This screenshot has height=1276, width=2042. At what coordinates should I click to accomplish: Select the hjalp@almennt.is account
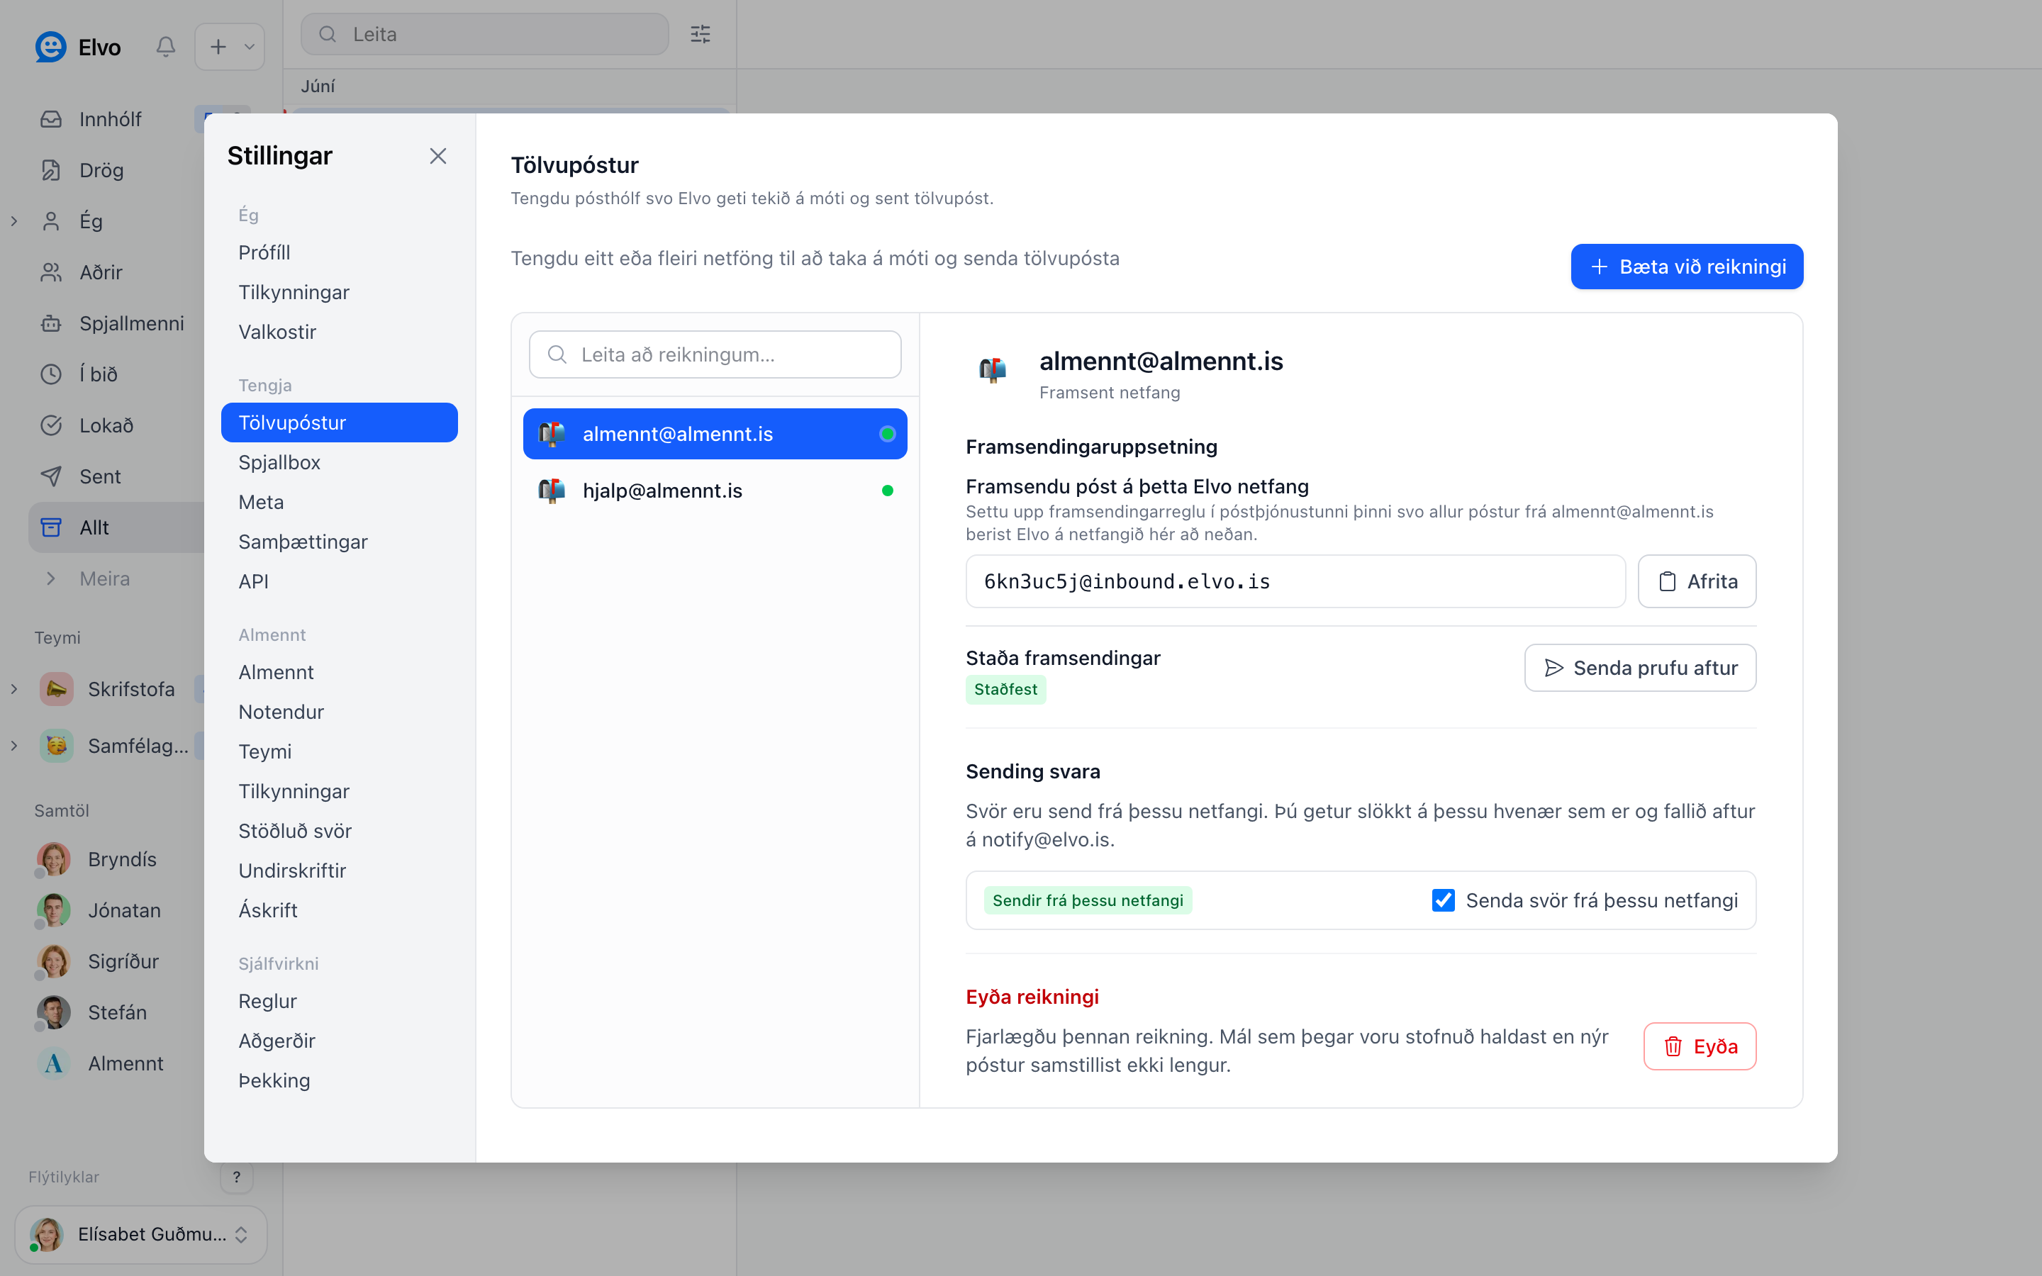[x=715, y=491]
